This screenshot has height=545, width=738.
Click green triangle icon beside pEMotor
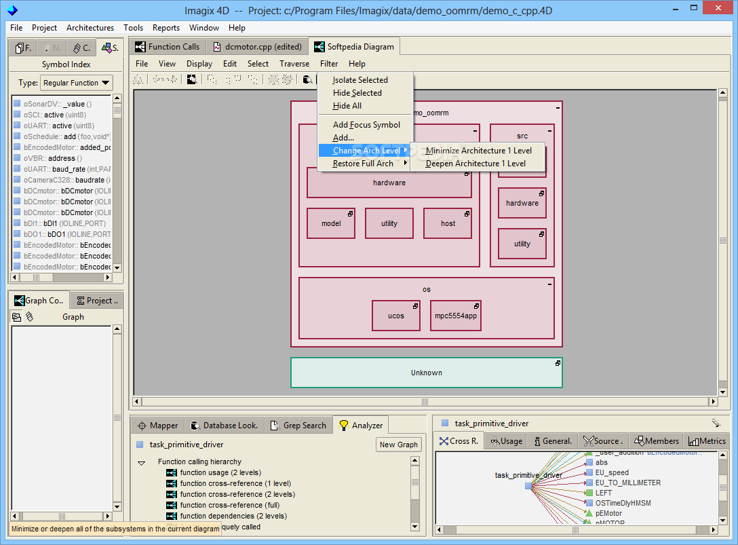pyautogui.click(x=588, y=513)
